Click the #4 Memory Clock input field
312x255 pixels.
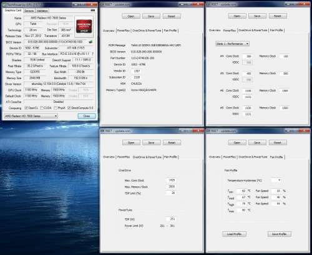click(285, 56)
